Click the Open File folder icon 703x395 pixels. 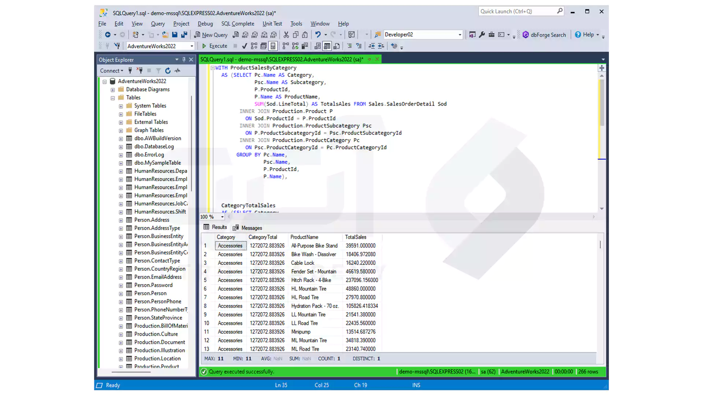[165, 35]
